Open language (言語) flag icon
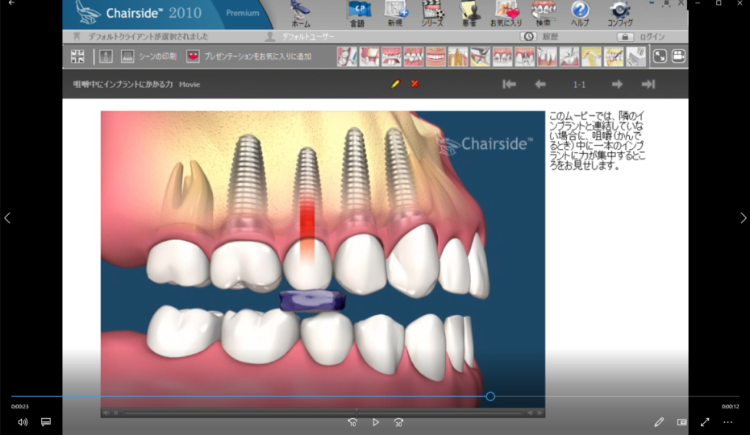 [x=358, y=14]
